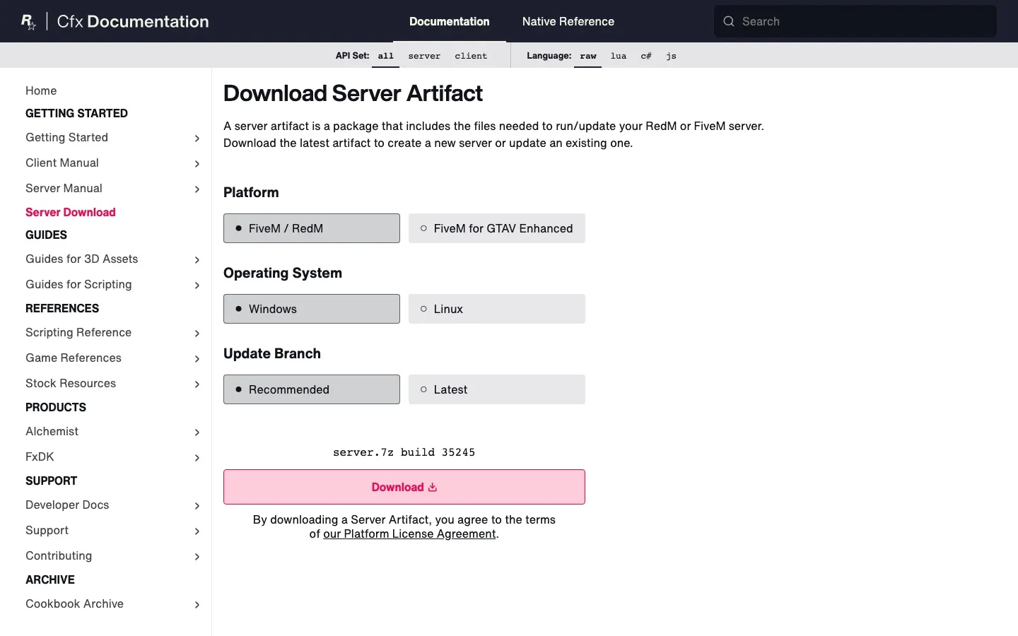Expand the Alchemist chevron
This screenshot has width=1018, height=636.
[x=197, y=432]
